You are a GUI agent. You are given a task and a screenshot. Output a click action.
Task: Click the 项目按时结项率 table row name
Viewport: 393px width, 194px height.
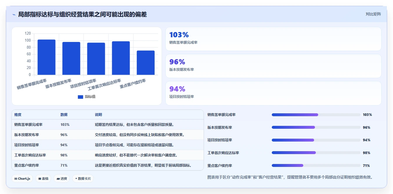click(27, 145)
